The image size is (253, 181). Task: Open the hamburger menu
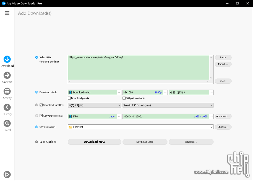[7, 13]
